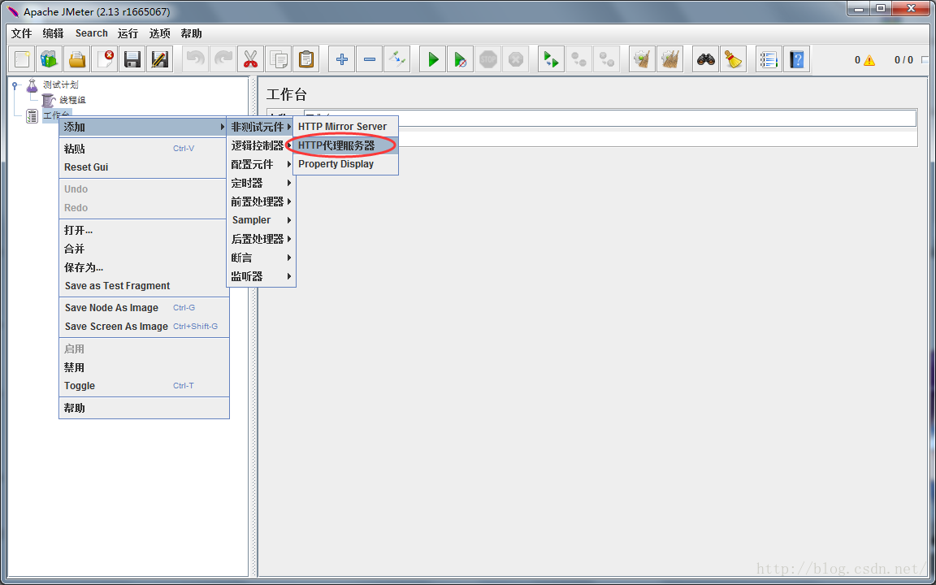
Task: Expand the 后置处理器 submenu
Action: tap(261, 239)
